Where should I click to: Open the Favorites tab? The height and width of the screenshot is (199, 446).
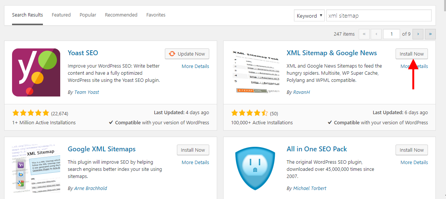tap(156, 15)
